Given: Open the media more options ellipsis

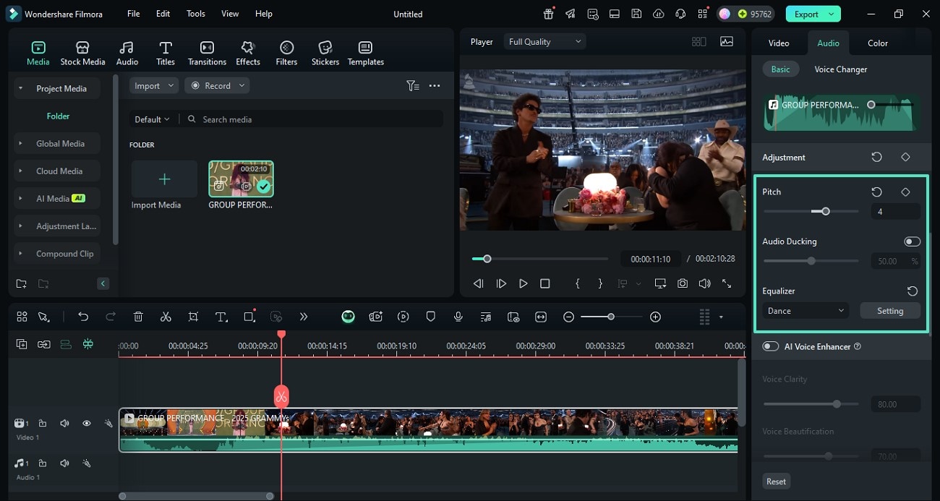Looking at the screenshot, I should click(x=435, y=85).
